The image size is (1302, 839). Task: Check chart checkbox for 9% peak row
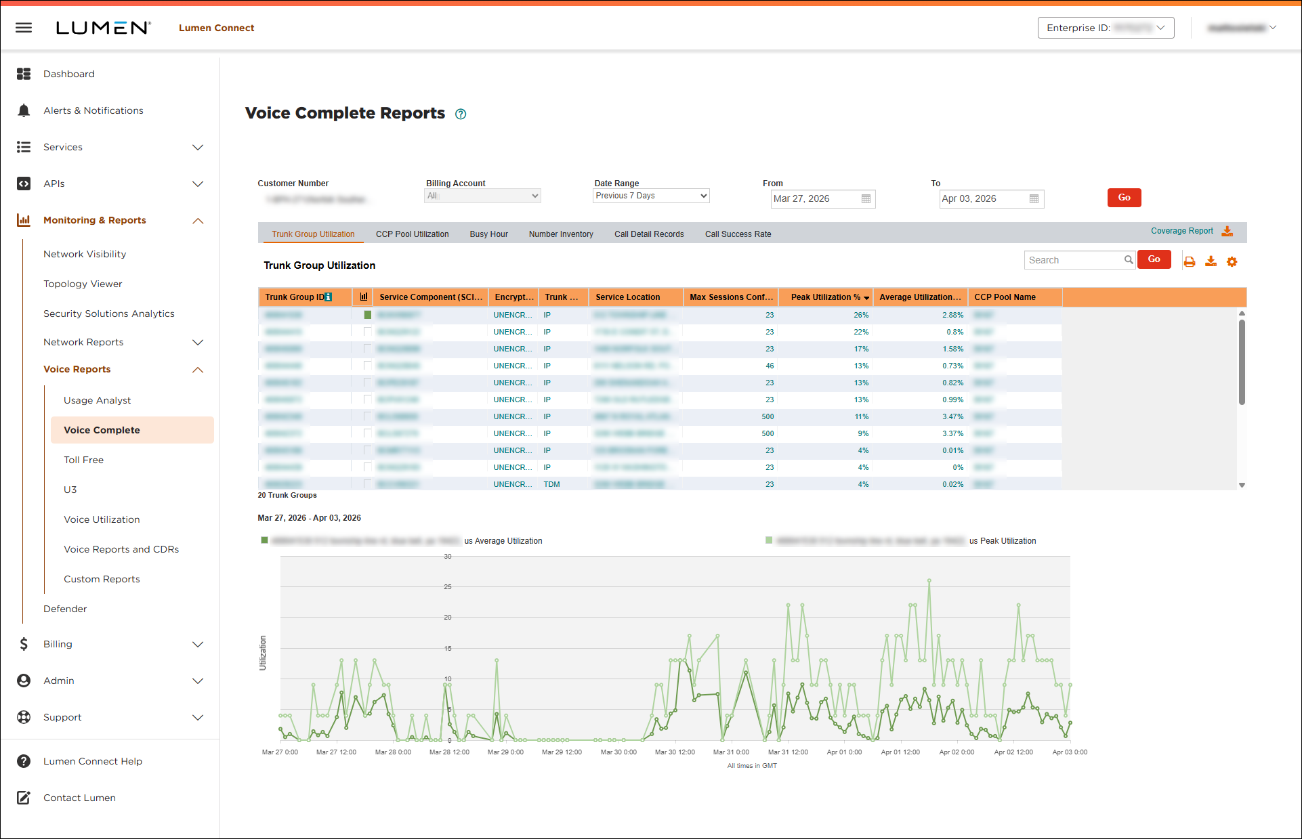point(367,433)
